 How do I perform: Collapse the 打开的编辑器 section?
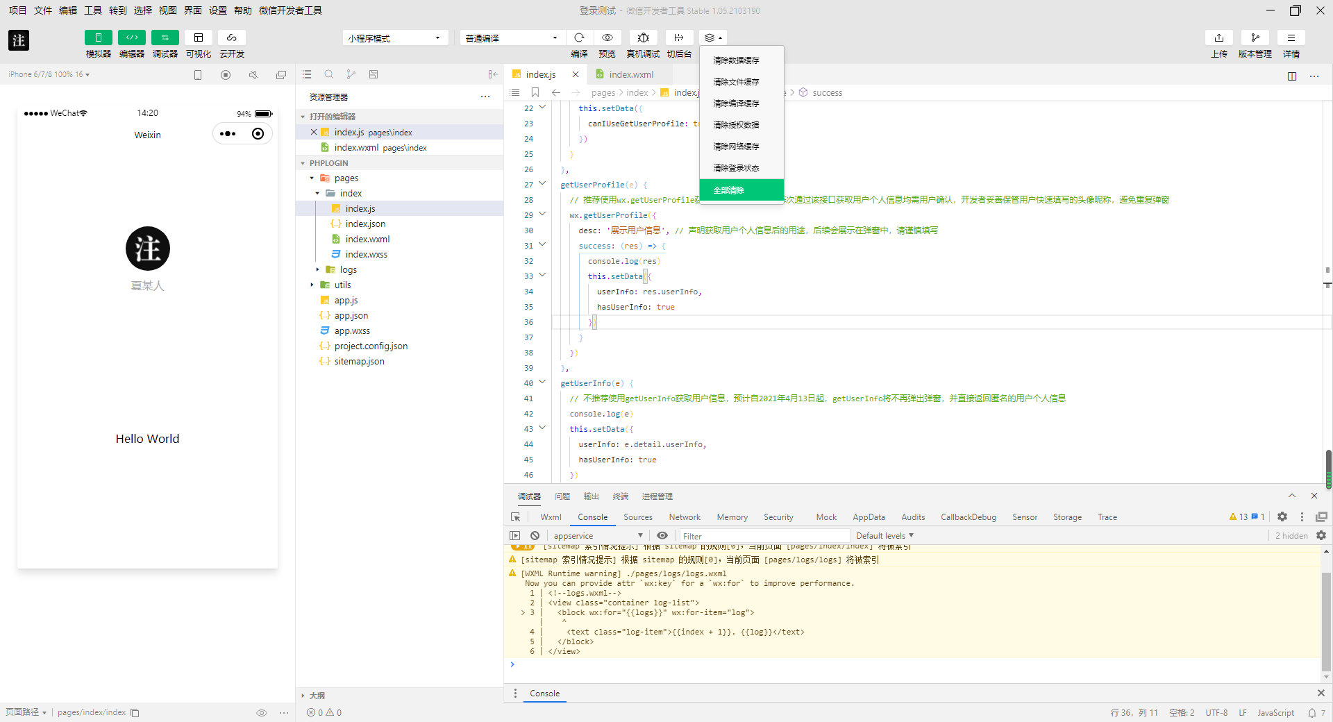303,117
